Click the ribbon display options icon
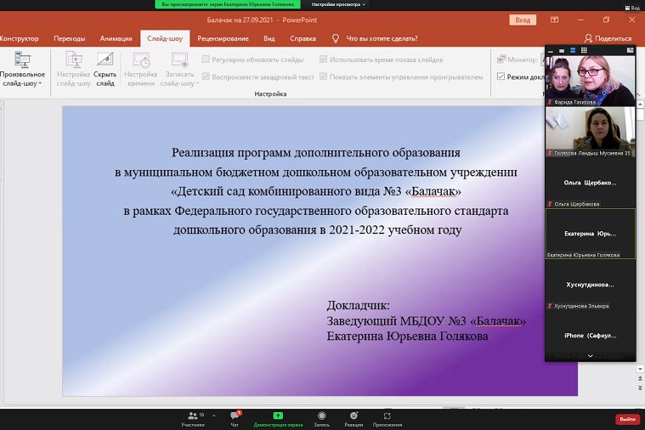 pos(555,20)
